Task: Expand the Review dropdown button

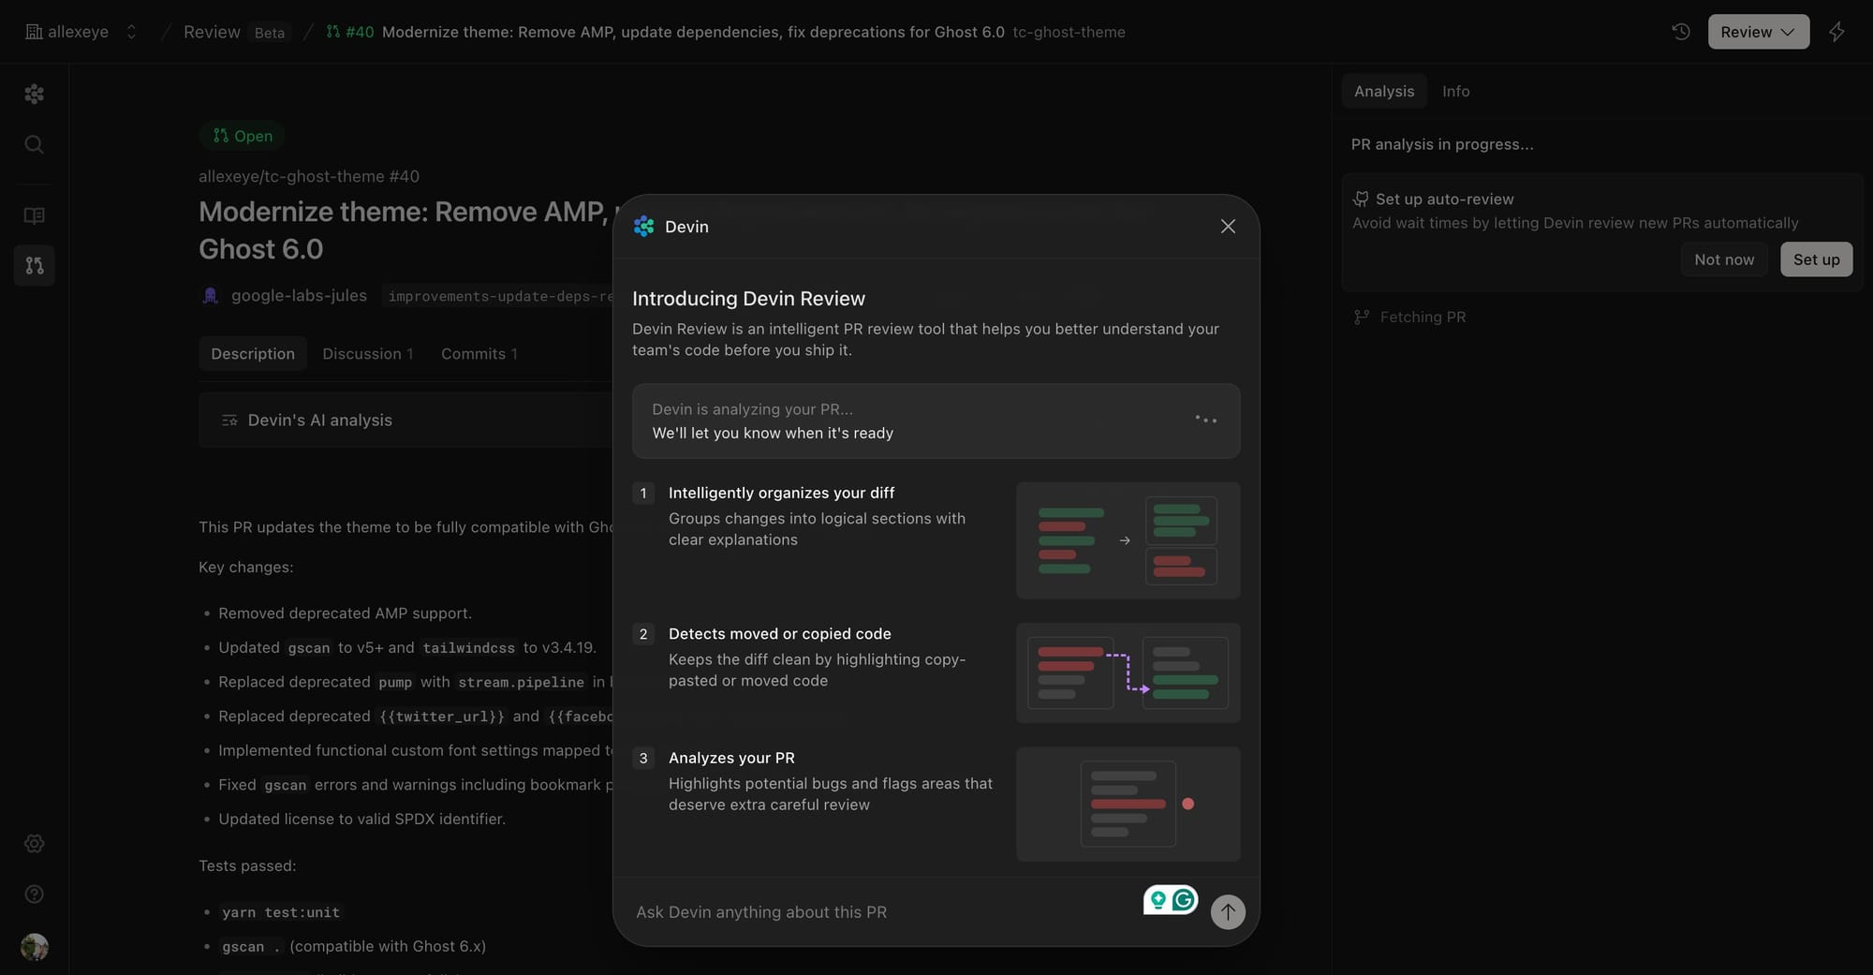Action: (1758, 32)
